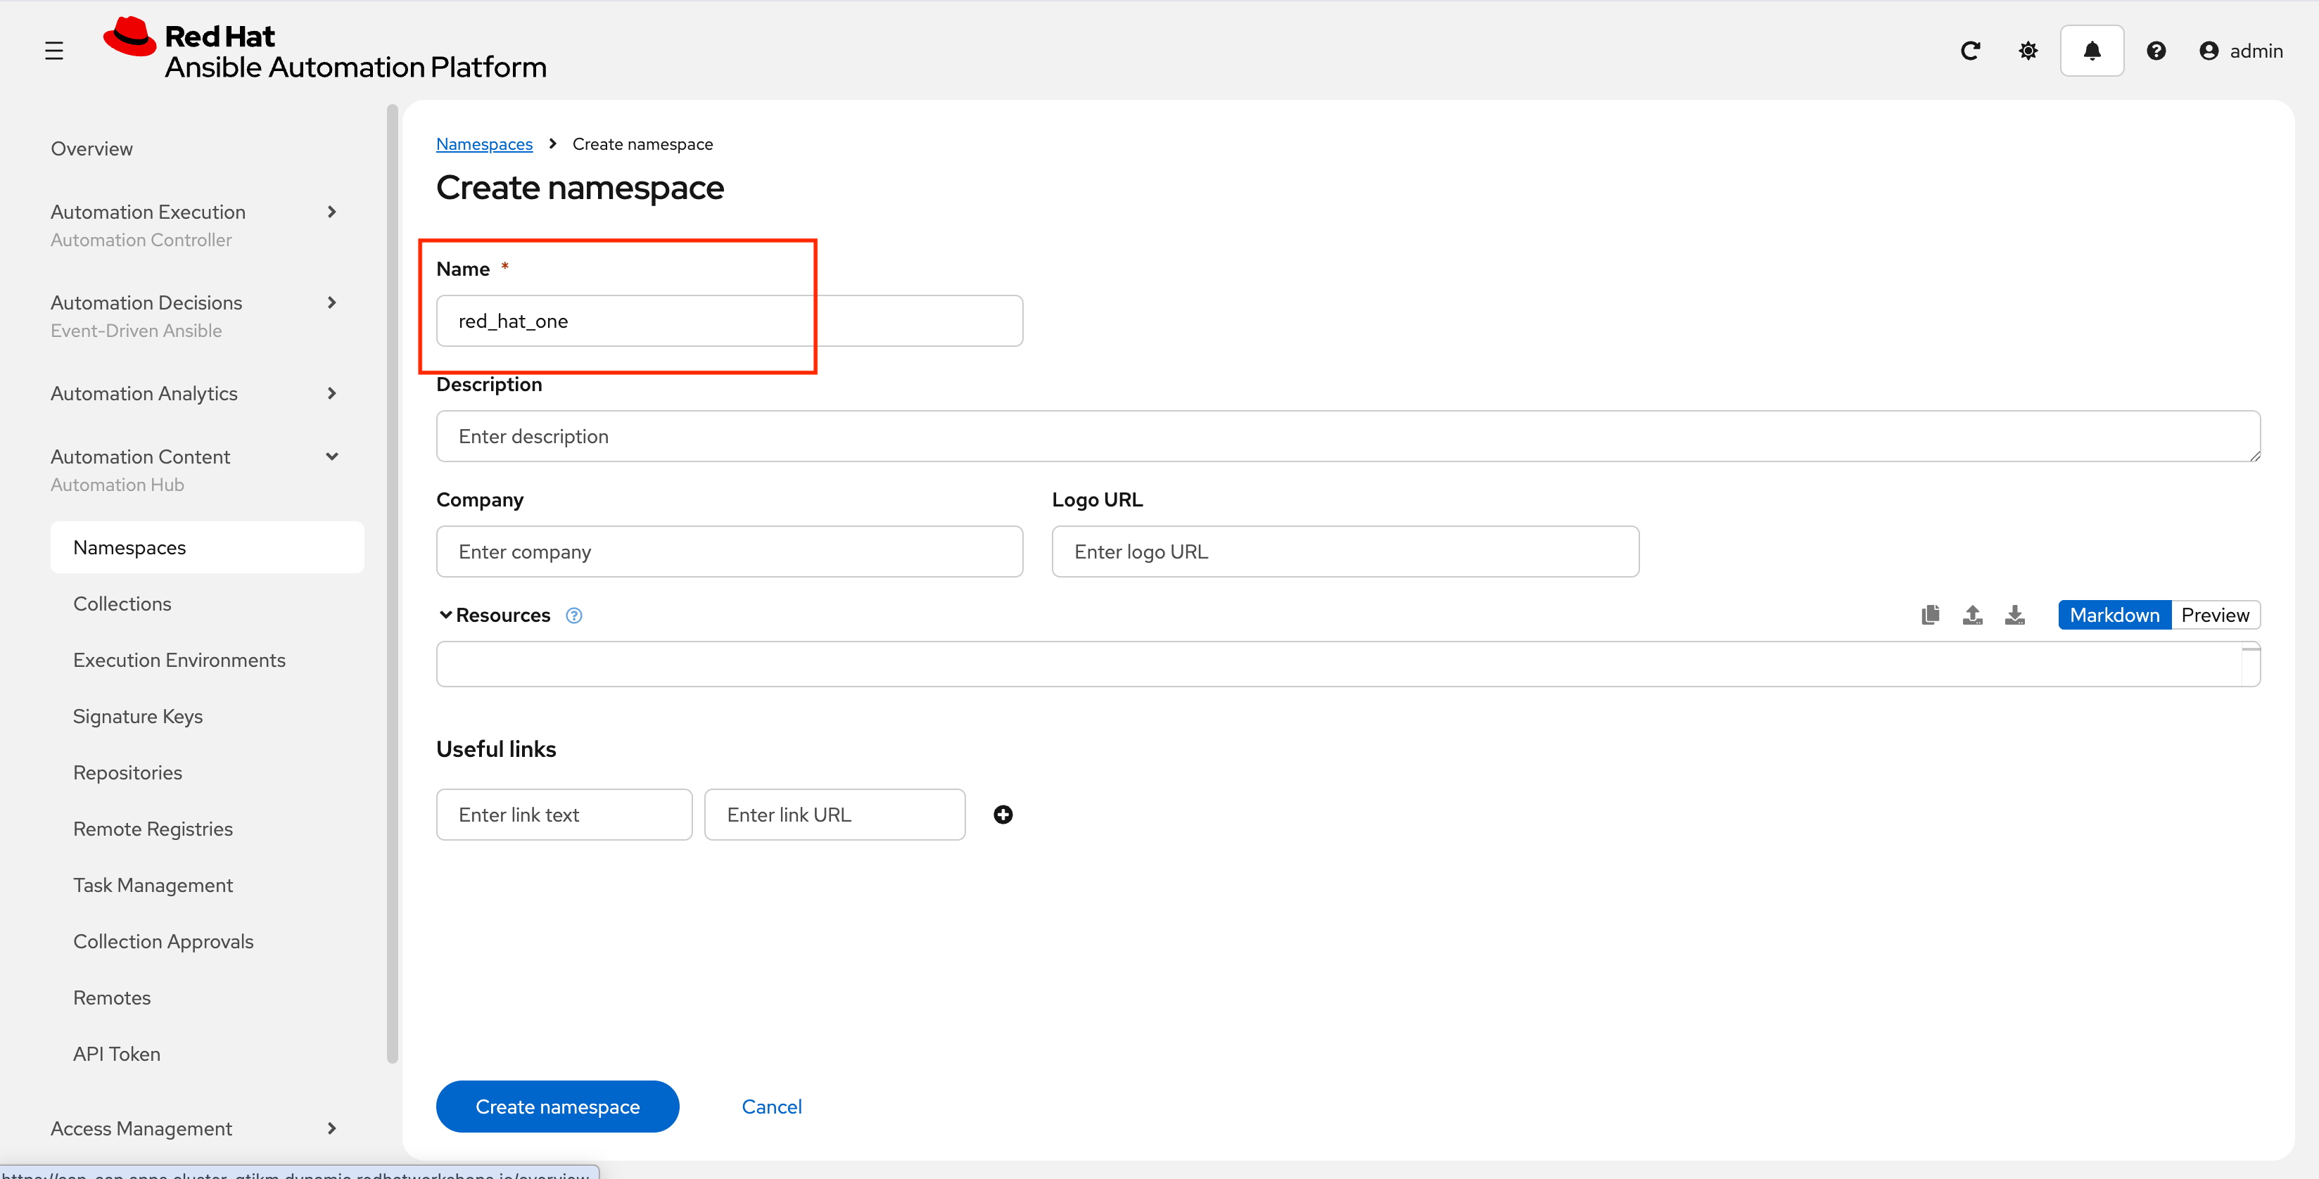This screenshot has width=2319, height=1179.
Task: Select Markdown editing mode
Action: 2114,615
